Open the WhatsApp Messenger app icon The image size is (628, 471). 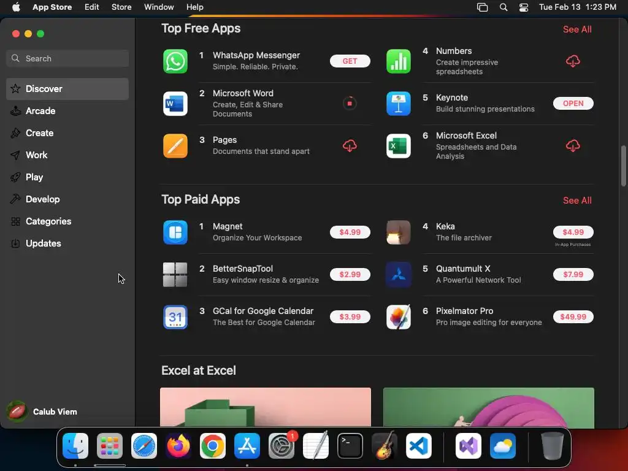pos(175,61)
